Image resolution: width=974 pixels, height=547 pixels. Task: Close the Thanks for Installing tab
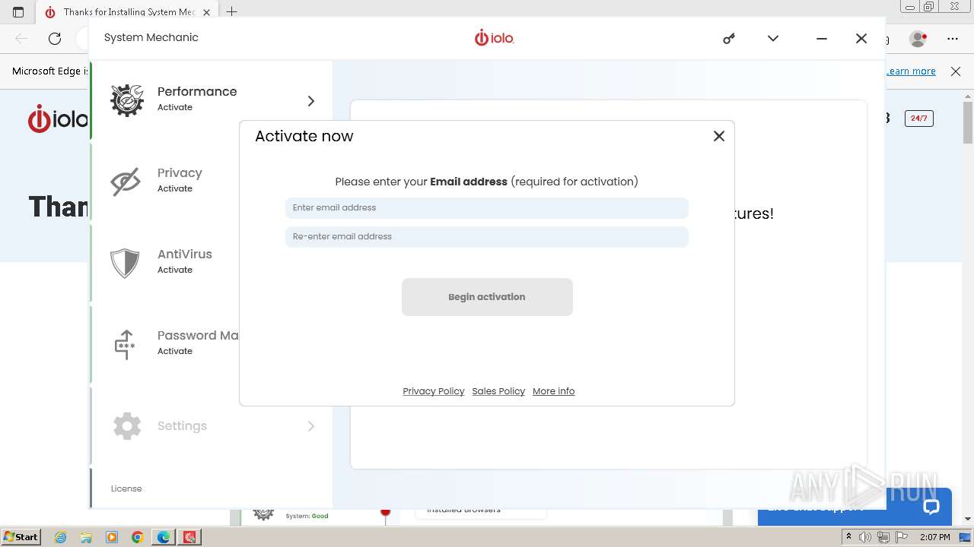(x=206, y=12)
